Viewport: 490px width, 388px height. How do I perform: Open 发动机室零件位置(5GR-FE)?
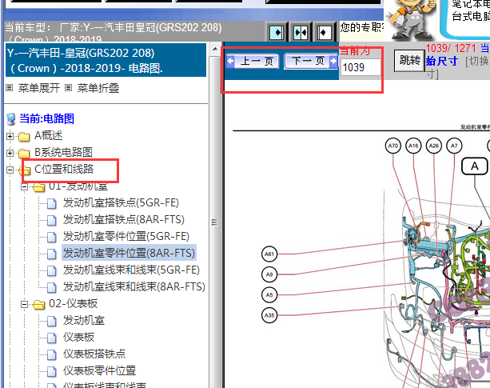point(126,236)
